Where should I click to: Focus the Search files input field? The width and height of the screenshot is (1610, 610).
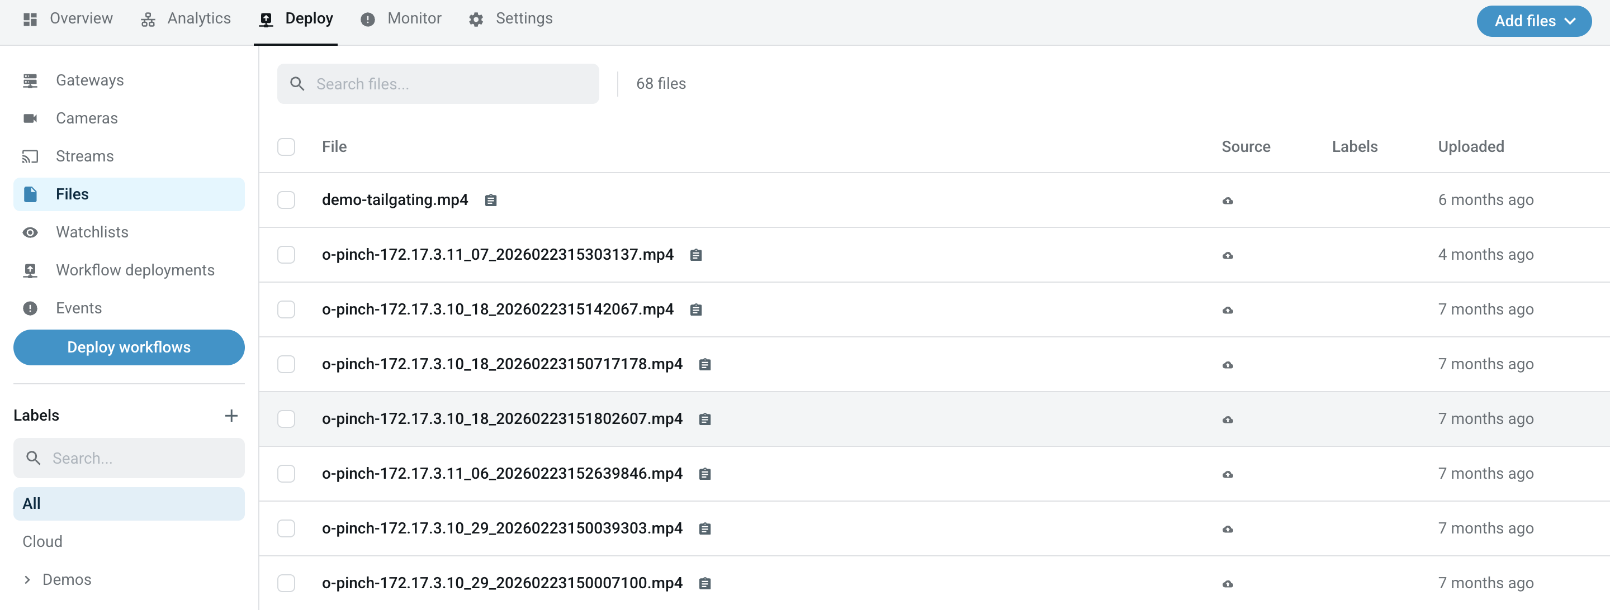coord(438,84)
